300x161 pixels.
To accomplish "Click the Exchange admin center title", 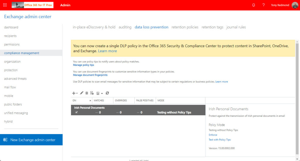I will 28,17.
